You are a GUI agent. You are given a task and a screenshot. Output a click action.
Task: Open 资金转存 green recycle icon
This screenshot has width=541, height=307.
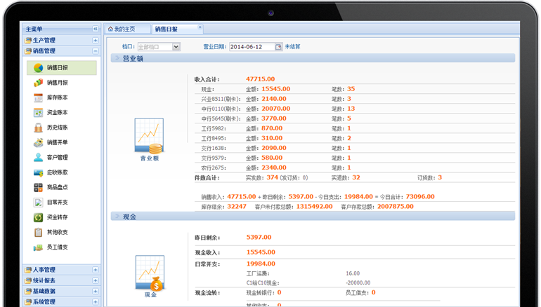[x=39, y=217]
